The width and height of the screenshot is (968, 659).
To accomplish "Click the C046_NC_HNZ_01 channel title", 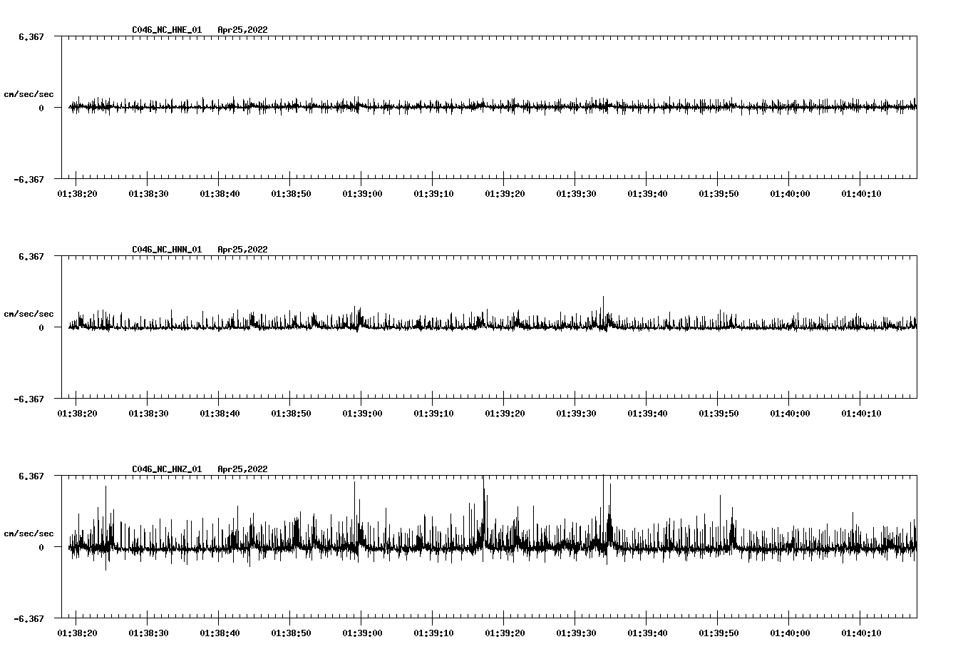I will (167, 469).
